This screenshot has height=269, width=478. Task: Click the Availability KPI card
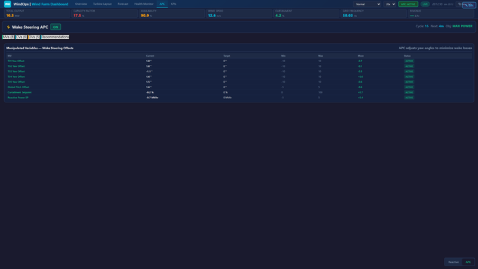coord(172,14)
